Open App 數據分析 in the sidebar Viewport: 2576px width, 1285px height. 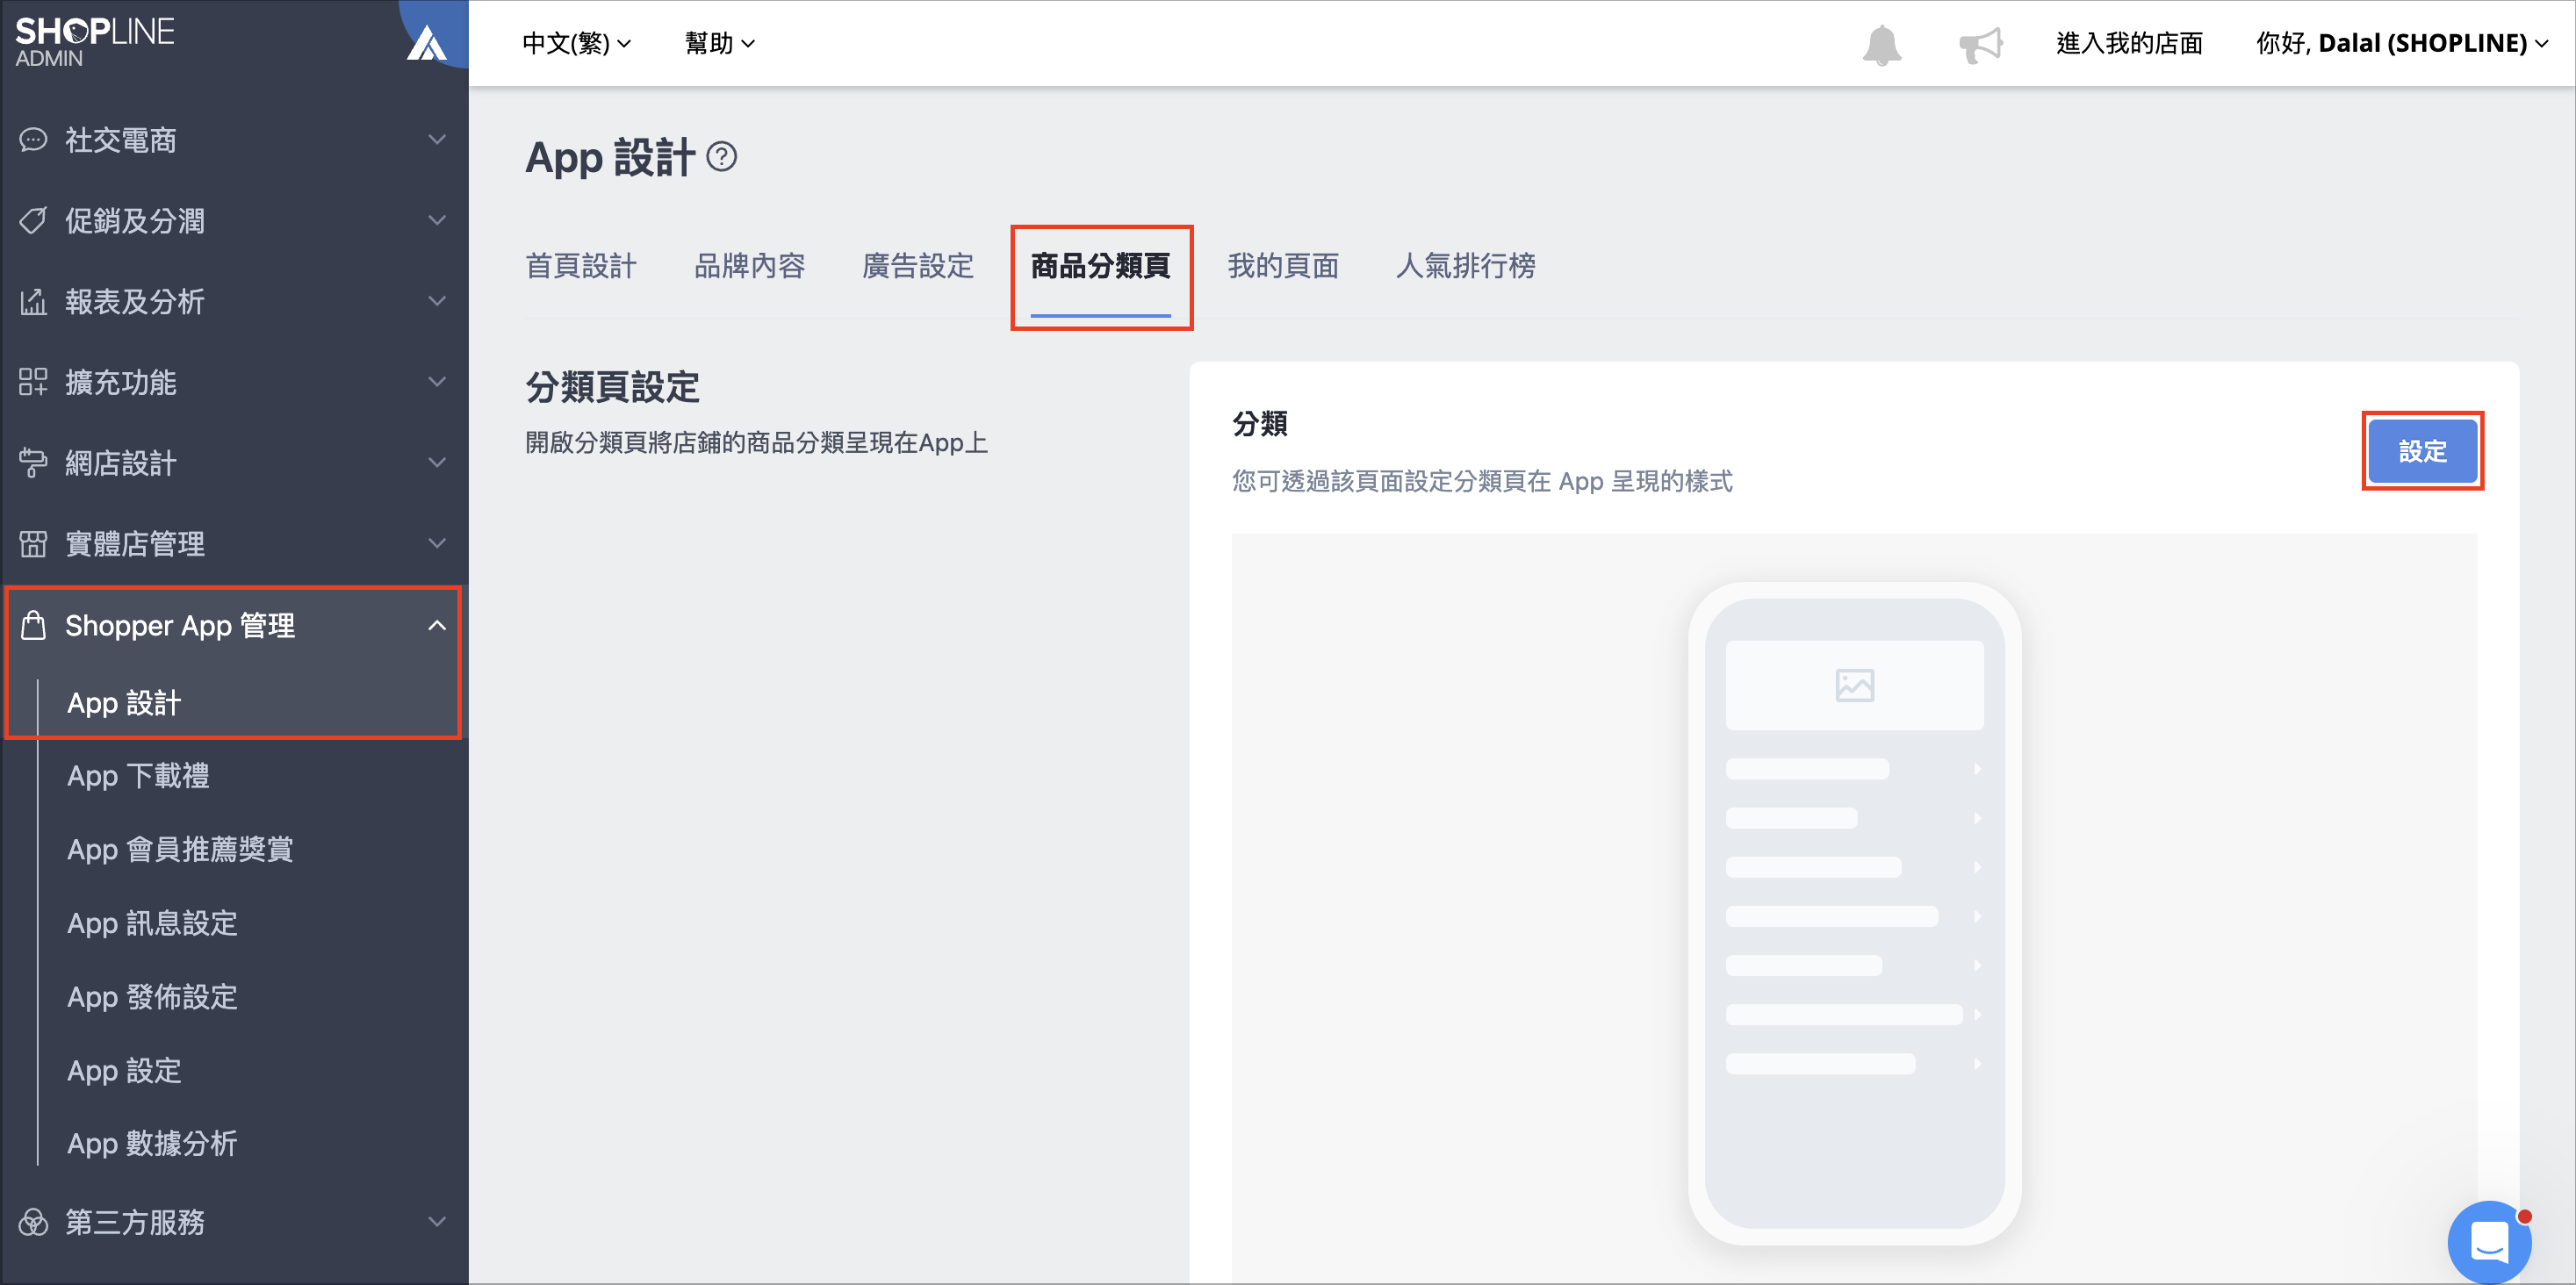pyautogui.click(x=152, y=1144)
